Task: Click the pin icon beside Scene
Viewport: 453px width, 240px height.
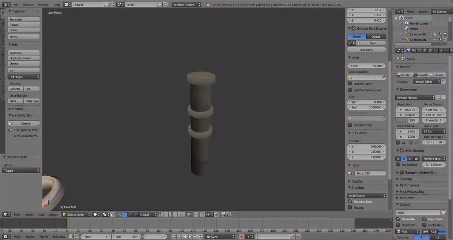Action: pyautogui.click(x=398, y=59)
